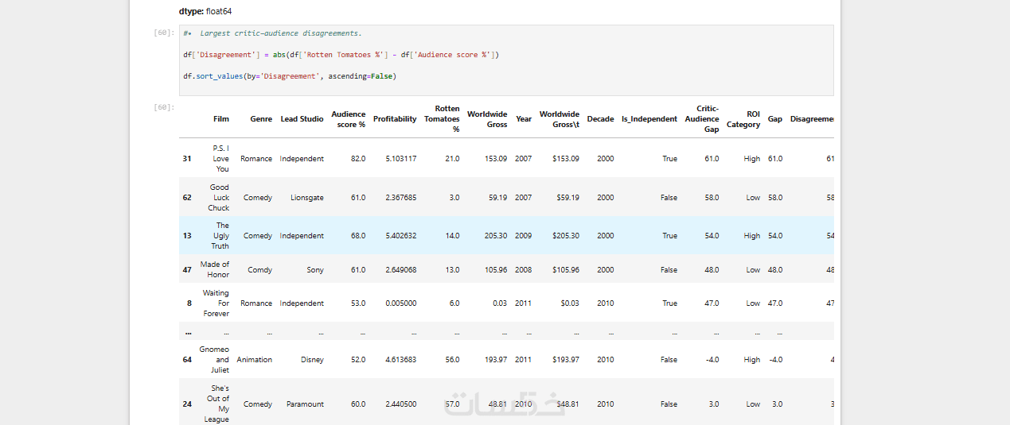1010x425 pixels.
Task: Select the Critic-Audience Gap column header
Action: [702, 118]
